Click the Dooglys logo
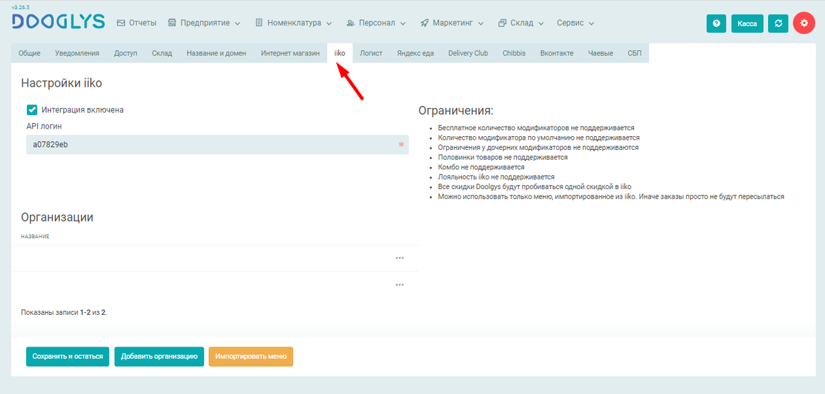The width and height of the screenshot is (825, 394). 58,22
